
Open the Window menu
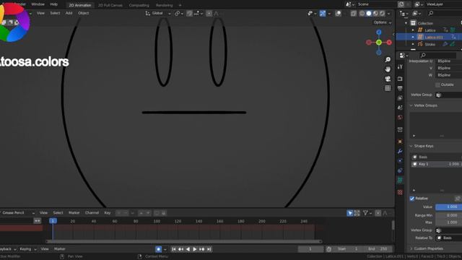[x=38, y=4]
